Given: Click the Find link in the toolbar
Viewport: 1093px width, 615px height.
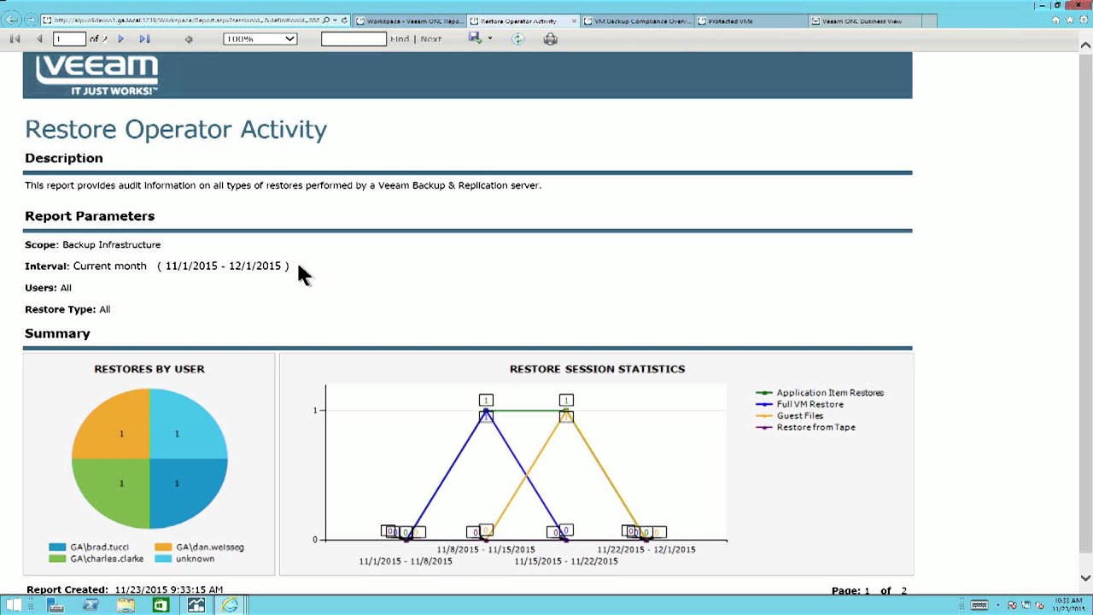Looking at the screenshot, I should click(399, 38).
